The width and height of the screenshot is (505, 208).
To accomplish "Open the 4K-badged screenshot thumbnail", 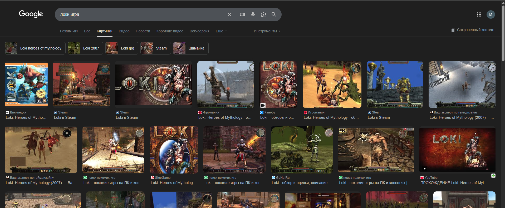I will 376,150.
